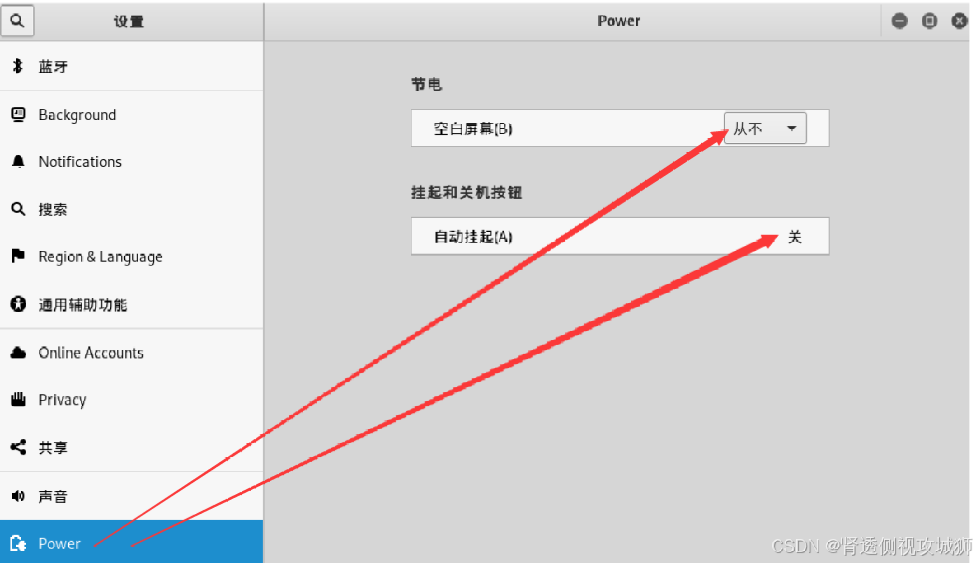976x563 pixels.
Task: Click the Background monitor icon
Action: point(18,114)
